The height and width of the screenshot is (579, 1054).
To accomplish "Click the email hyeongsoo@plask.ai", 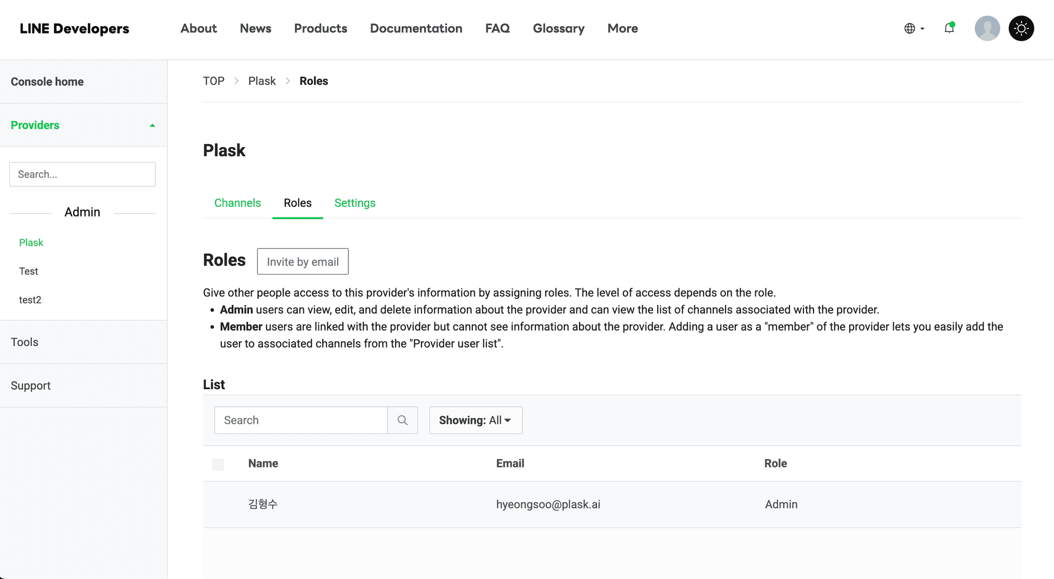I will [548, 504].
